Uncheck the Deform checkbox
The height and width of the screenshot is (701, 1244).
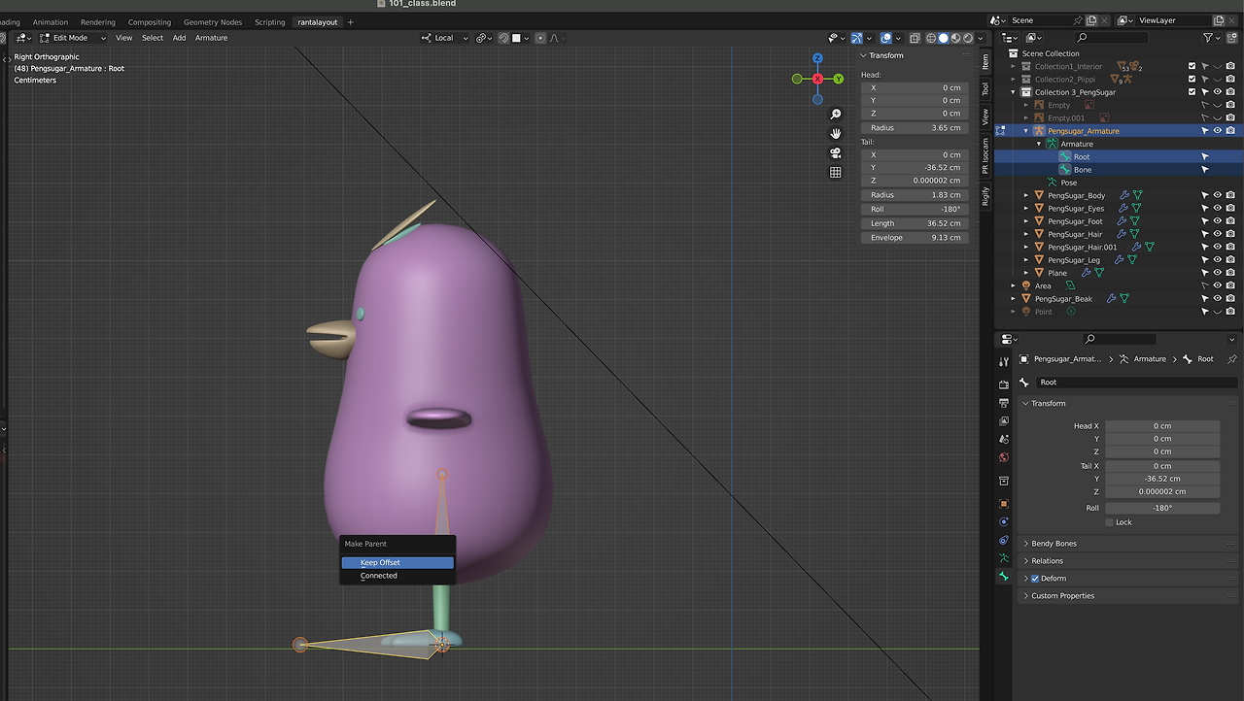point(1034,579)
